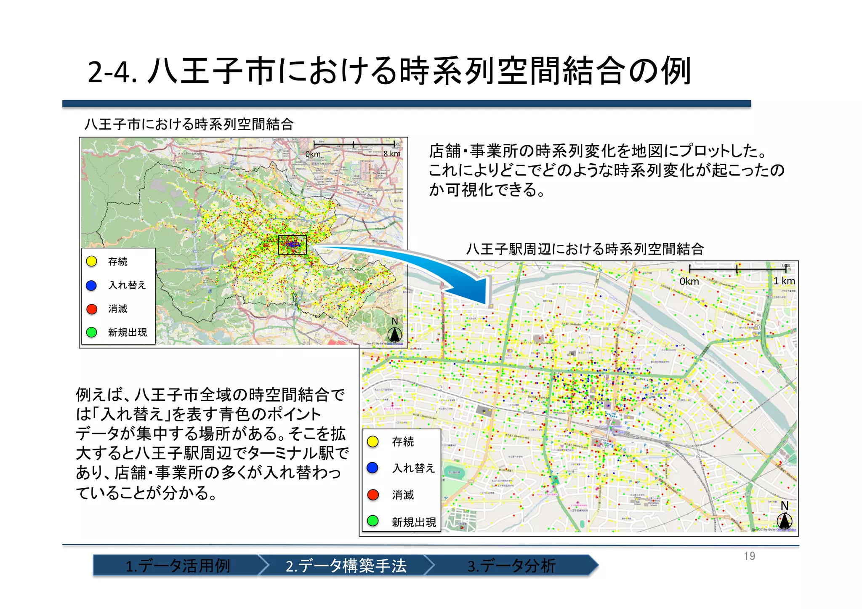Click the north compass icon on the station area map

785,521
